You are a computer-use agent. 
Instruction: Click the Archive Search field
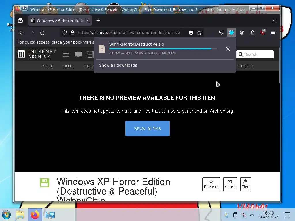255,54
